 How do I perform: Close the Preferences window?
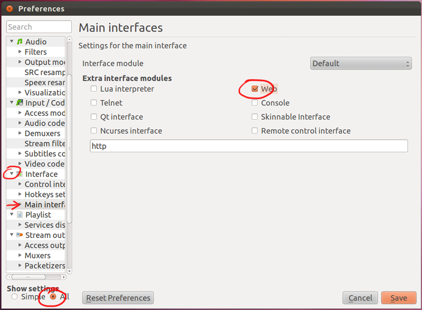(9, 8)
